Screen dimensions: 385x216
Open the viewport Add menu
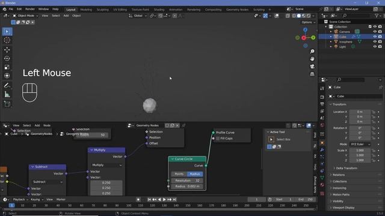66,16
